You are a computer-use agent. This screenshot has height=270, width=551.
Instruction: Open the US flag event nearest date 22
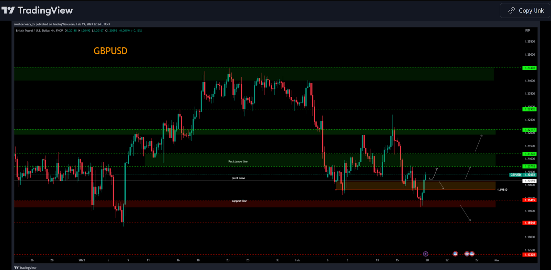coord(455,254)
